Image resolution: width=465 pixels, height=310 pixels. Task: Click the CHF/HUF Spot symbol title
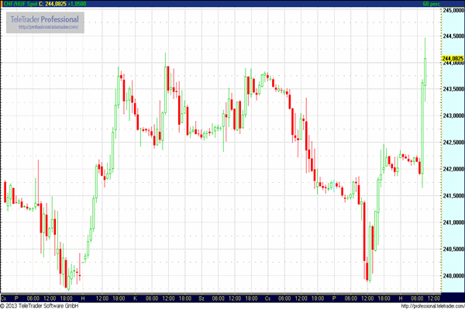coord(19,4)
